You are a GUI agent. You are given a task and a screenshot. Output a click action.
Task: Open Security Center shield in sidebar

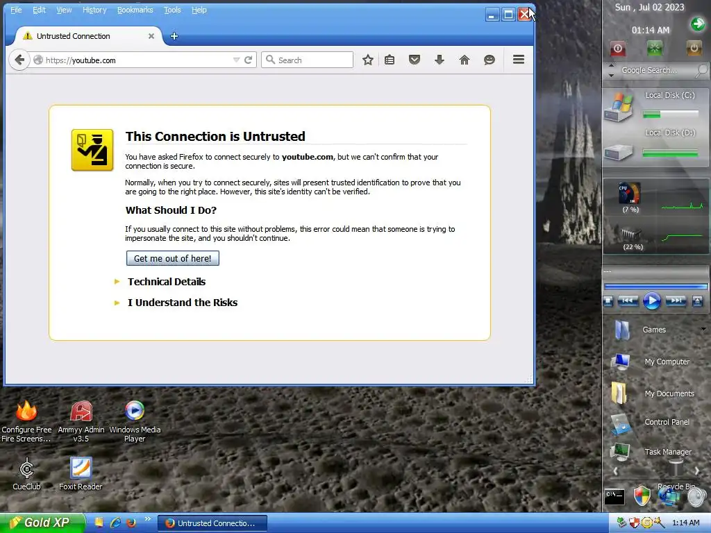(x=642, y=496)
